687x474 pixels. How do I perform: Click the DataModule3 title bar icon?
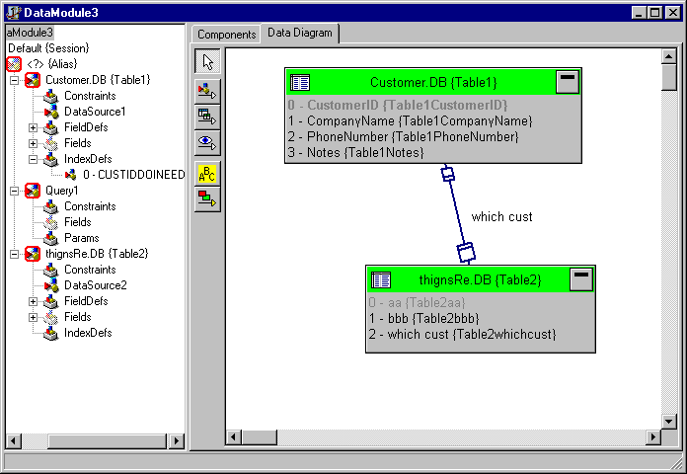click(14, 12)
